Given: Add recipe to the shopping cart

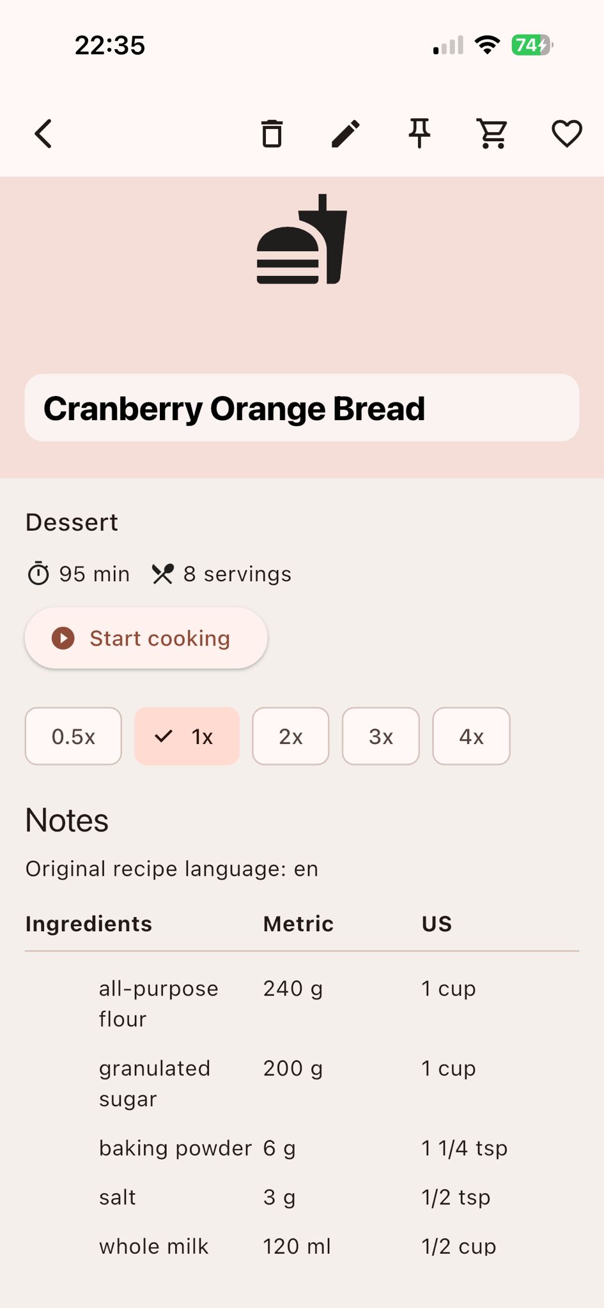Looking at the screenshot, I should click(x=492, y=133).
